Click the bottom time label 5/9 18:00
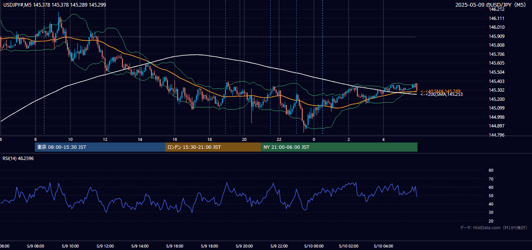This screenshot has width=532, height=250. coord(209,246)
